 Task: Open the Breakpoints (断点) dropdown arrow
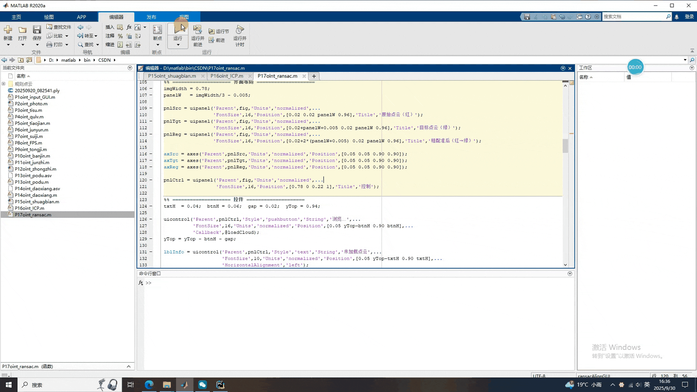coord(157,45)
